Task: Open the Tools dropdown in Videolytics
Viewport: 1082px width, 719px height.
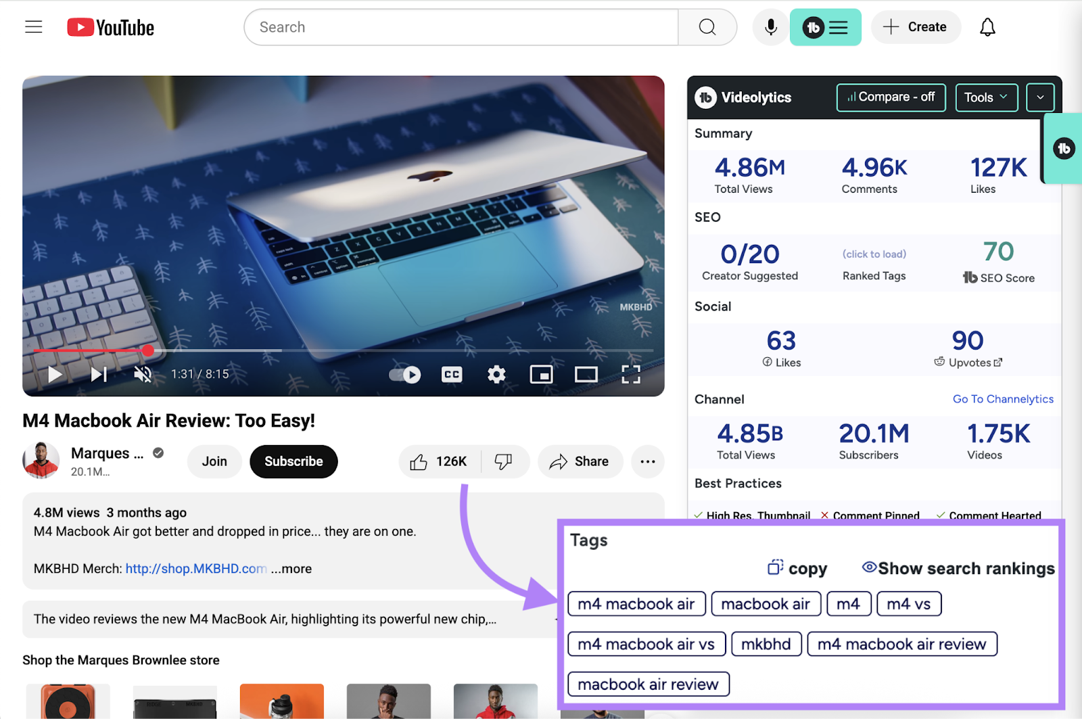Action: (986, 97)
